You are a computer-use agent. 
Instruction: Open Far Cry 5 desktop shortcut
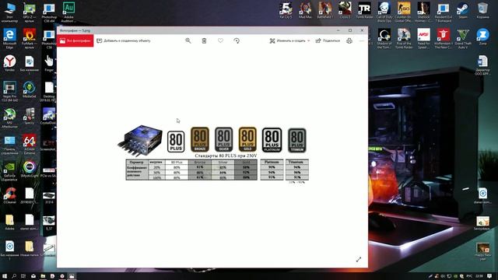(286, 10)
